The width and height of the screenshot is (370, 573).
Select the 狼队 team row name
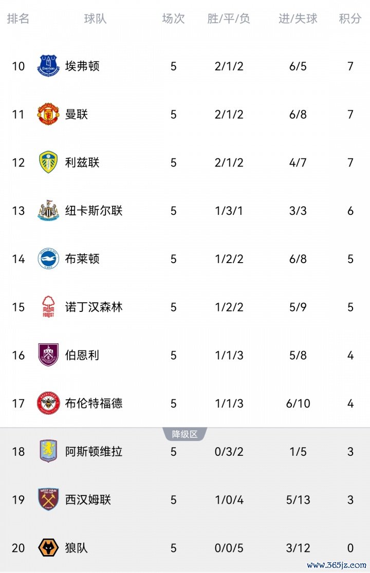coord(77,548)
